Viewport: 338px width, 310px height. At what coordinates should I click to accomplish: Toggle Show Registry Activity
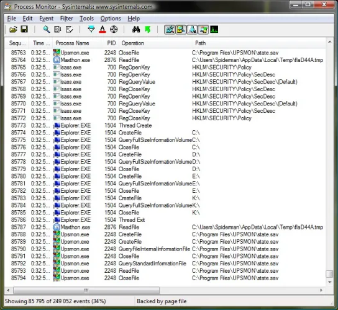(x=170, y=30)
